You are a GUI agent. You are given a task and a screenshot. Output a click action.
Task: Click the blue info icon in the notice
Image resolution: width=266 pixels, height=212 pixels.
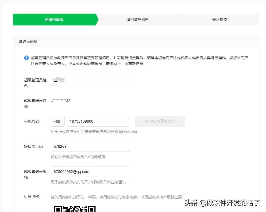pos(26,58)
